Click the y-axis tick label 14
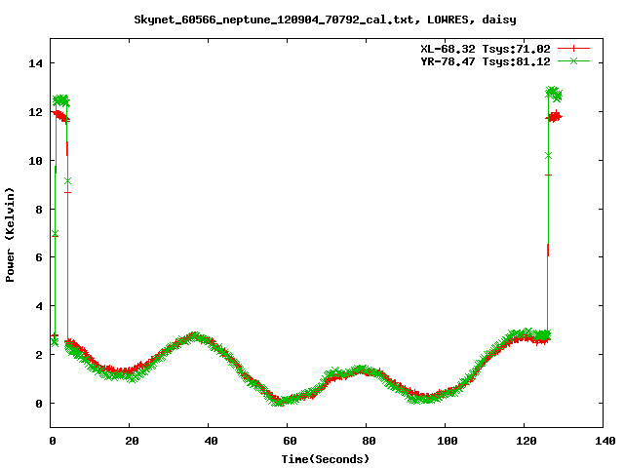 click(x=35, y=63)
